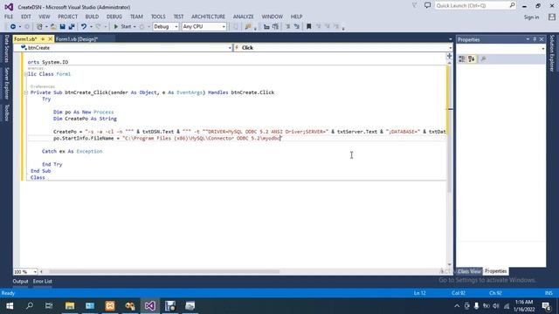
Task: Click the Visual Studio taskbar icon
Action: click(150, 306)
